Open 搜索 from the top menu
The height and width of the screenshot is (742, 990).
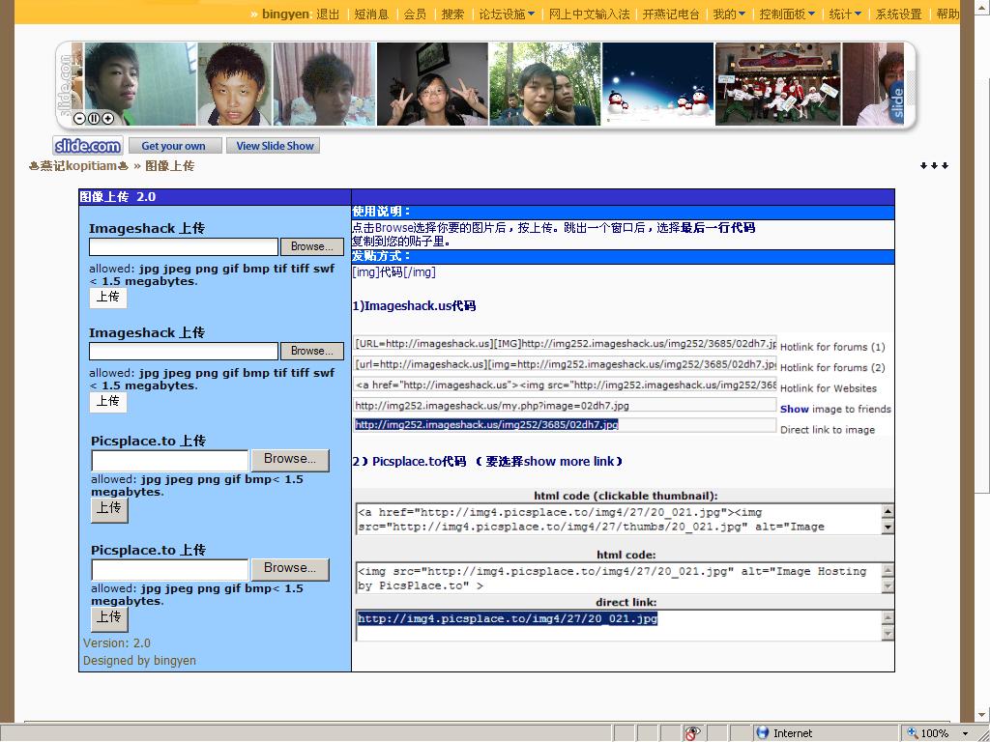click(452, 14)
